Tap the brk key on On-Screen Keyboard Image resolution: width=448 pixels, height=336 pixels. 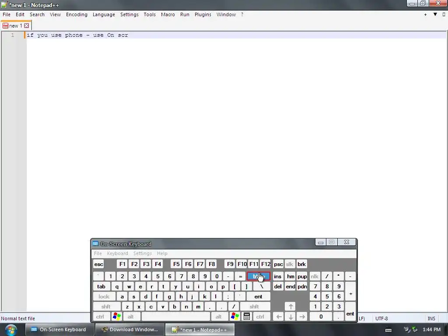301,264
